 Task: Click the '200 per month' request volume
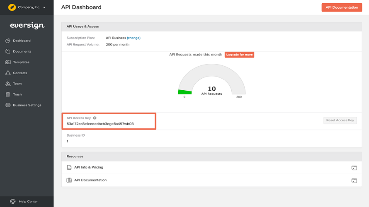pos(117,44)
